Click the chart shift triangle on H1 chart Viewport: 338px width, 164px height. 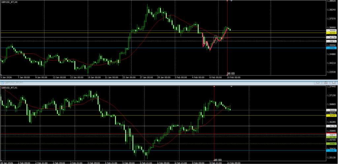pyautogui.click(x=232, y=87)
